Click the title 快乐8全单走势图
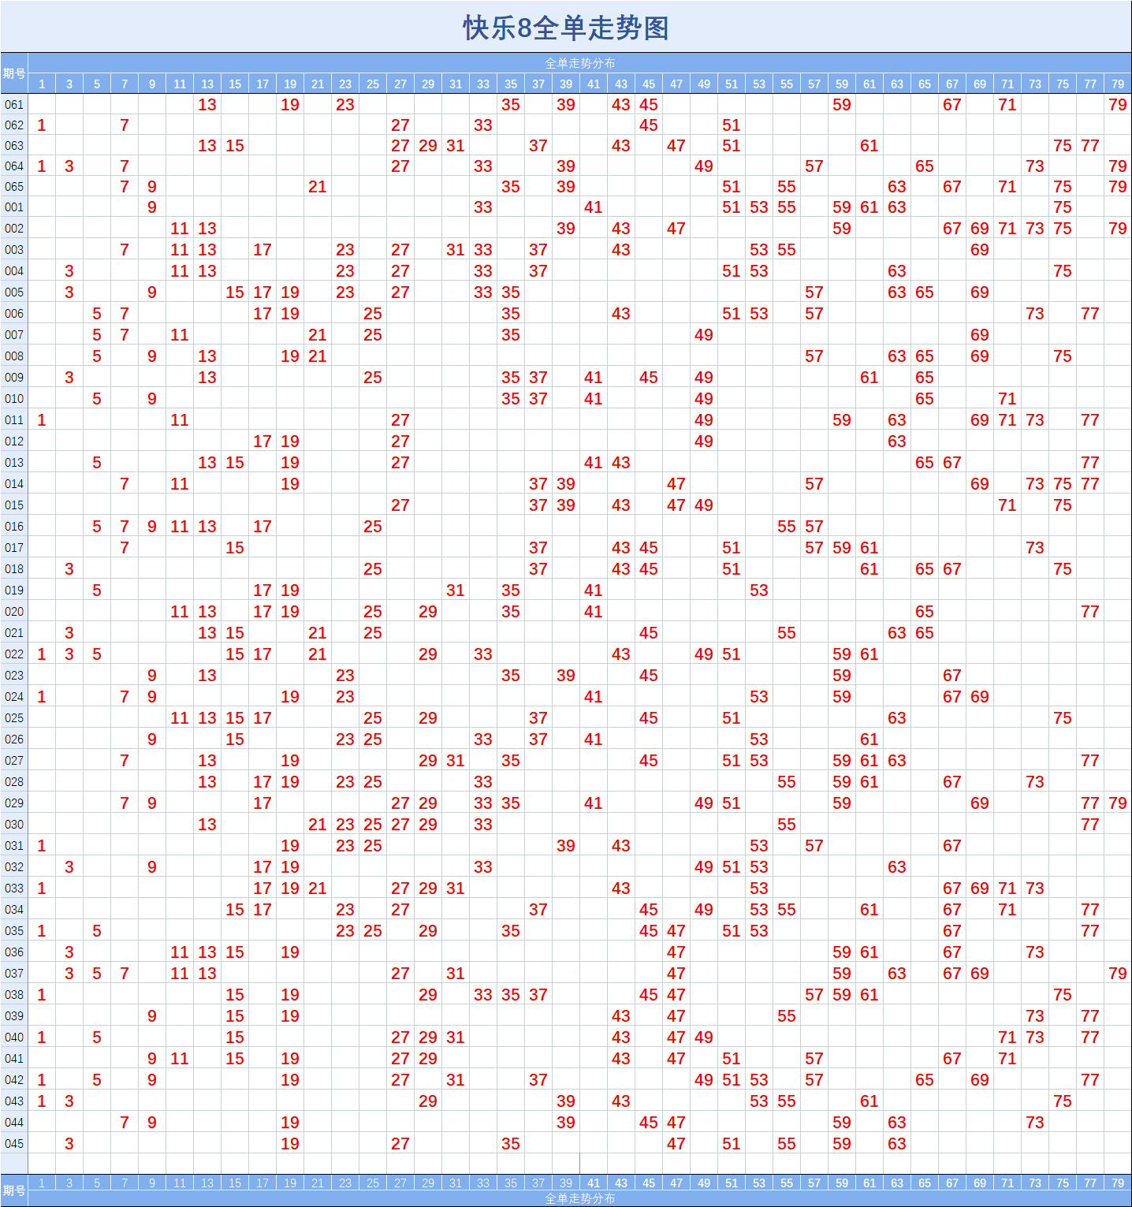 point(566,28)
